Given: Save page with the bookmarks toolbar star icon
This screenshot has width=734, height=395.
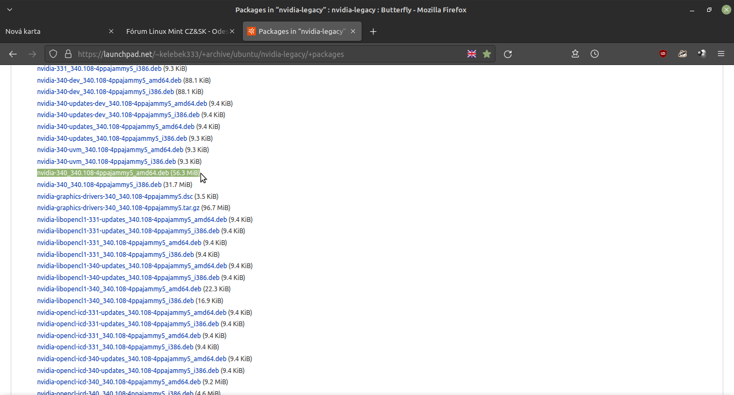Looking at the screenshot, I should 575,54.
